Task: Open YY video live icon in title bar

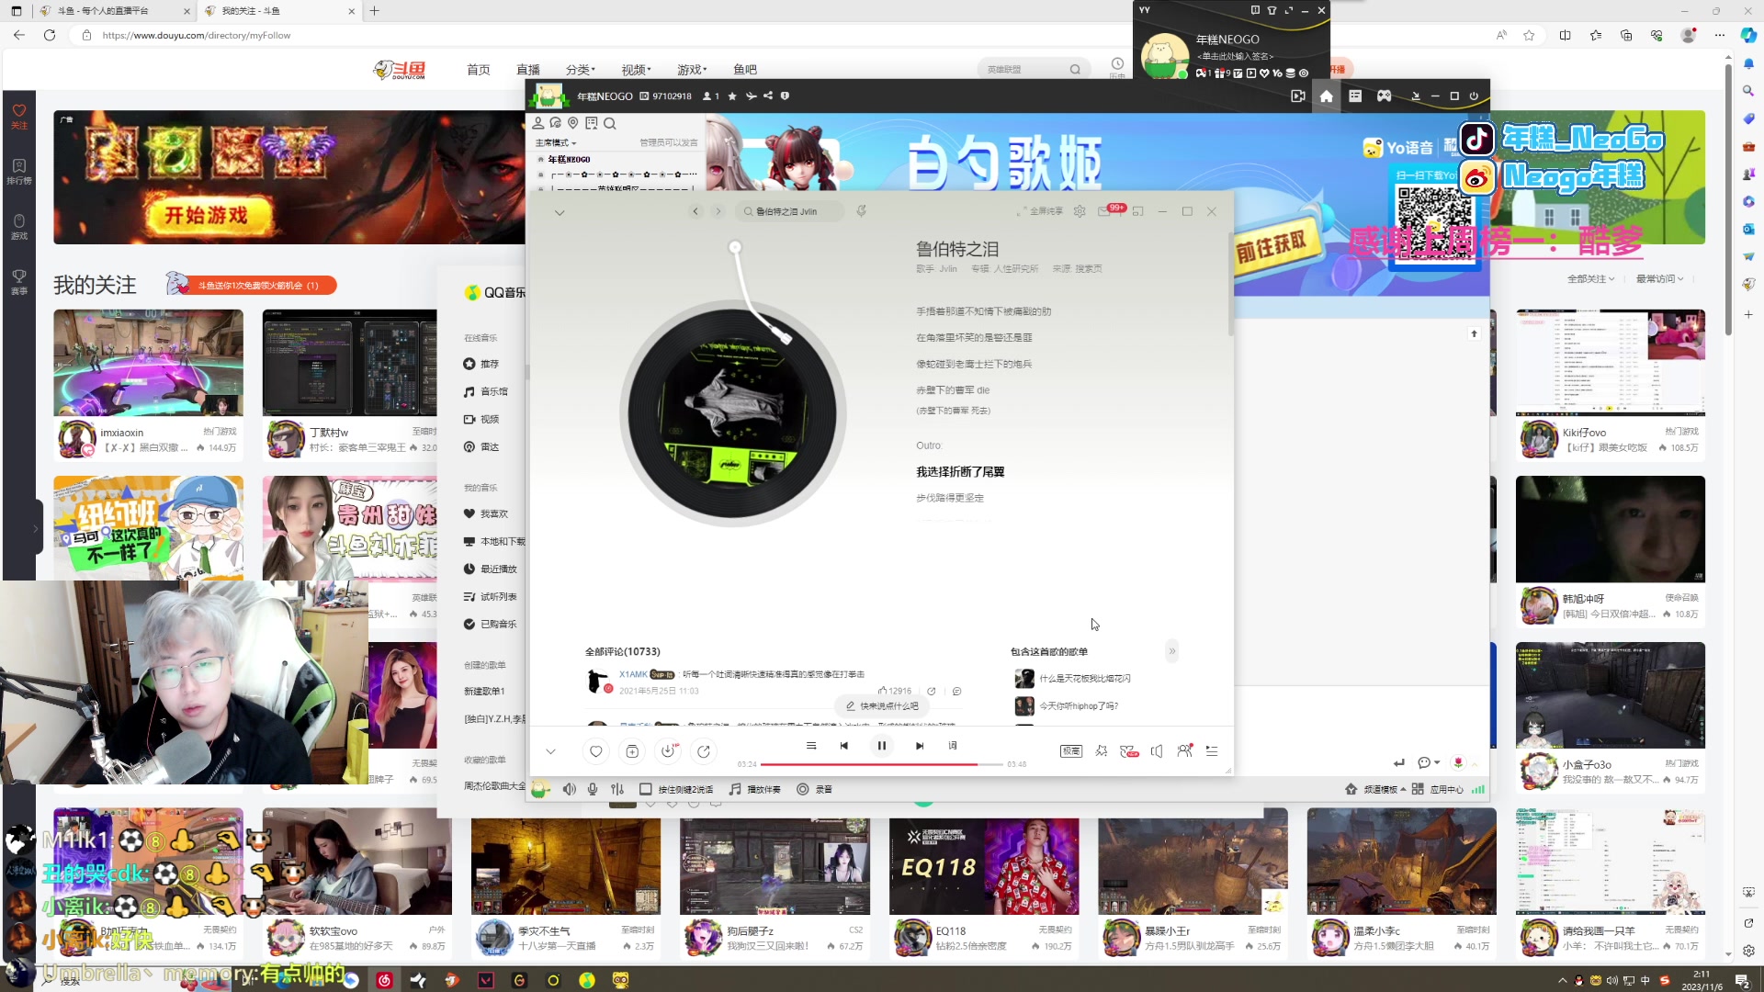Action: click(1298, 96)
